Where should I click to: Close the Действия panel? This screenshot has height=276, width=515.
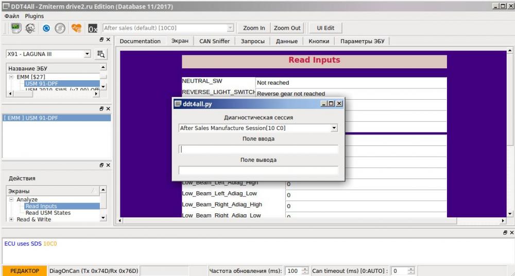pyautogui.click(x=108, y=165)
